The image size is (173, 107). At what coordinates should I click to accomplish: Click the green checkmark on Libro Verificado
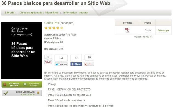click(x=5, y=93)
